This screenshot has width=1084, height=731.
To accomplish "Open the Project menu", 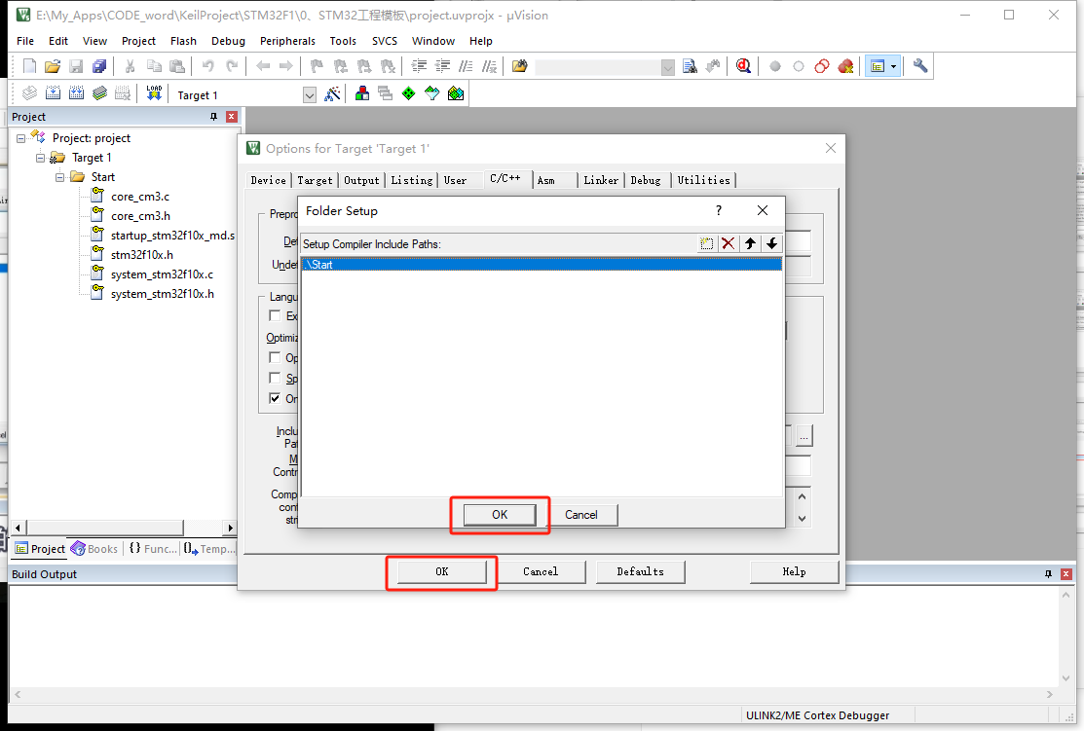I will pos(138,41).
